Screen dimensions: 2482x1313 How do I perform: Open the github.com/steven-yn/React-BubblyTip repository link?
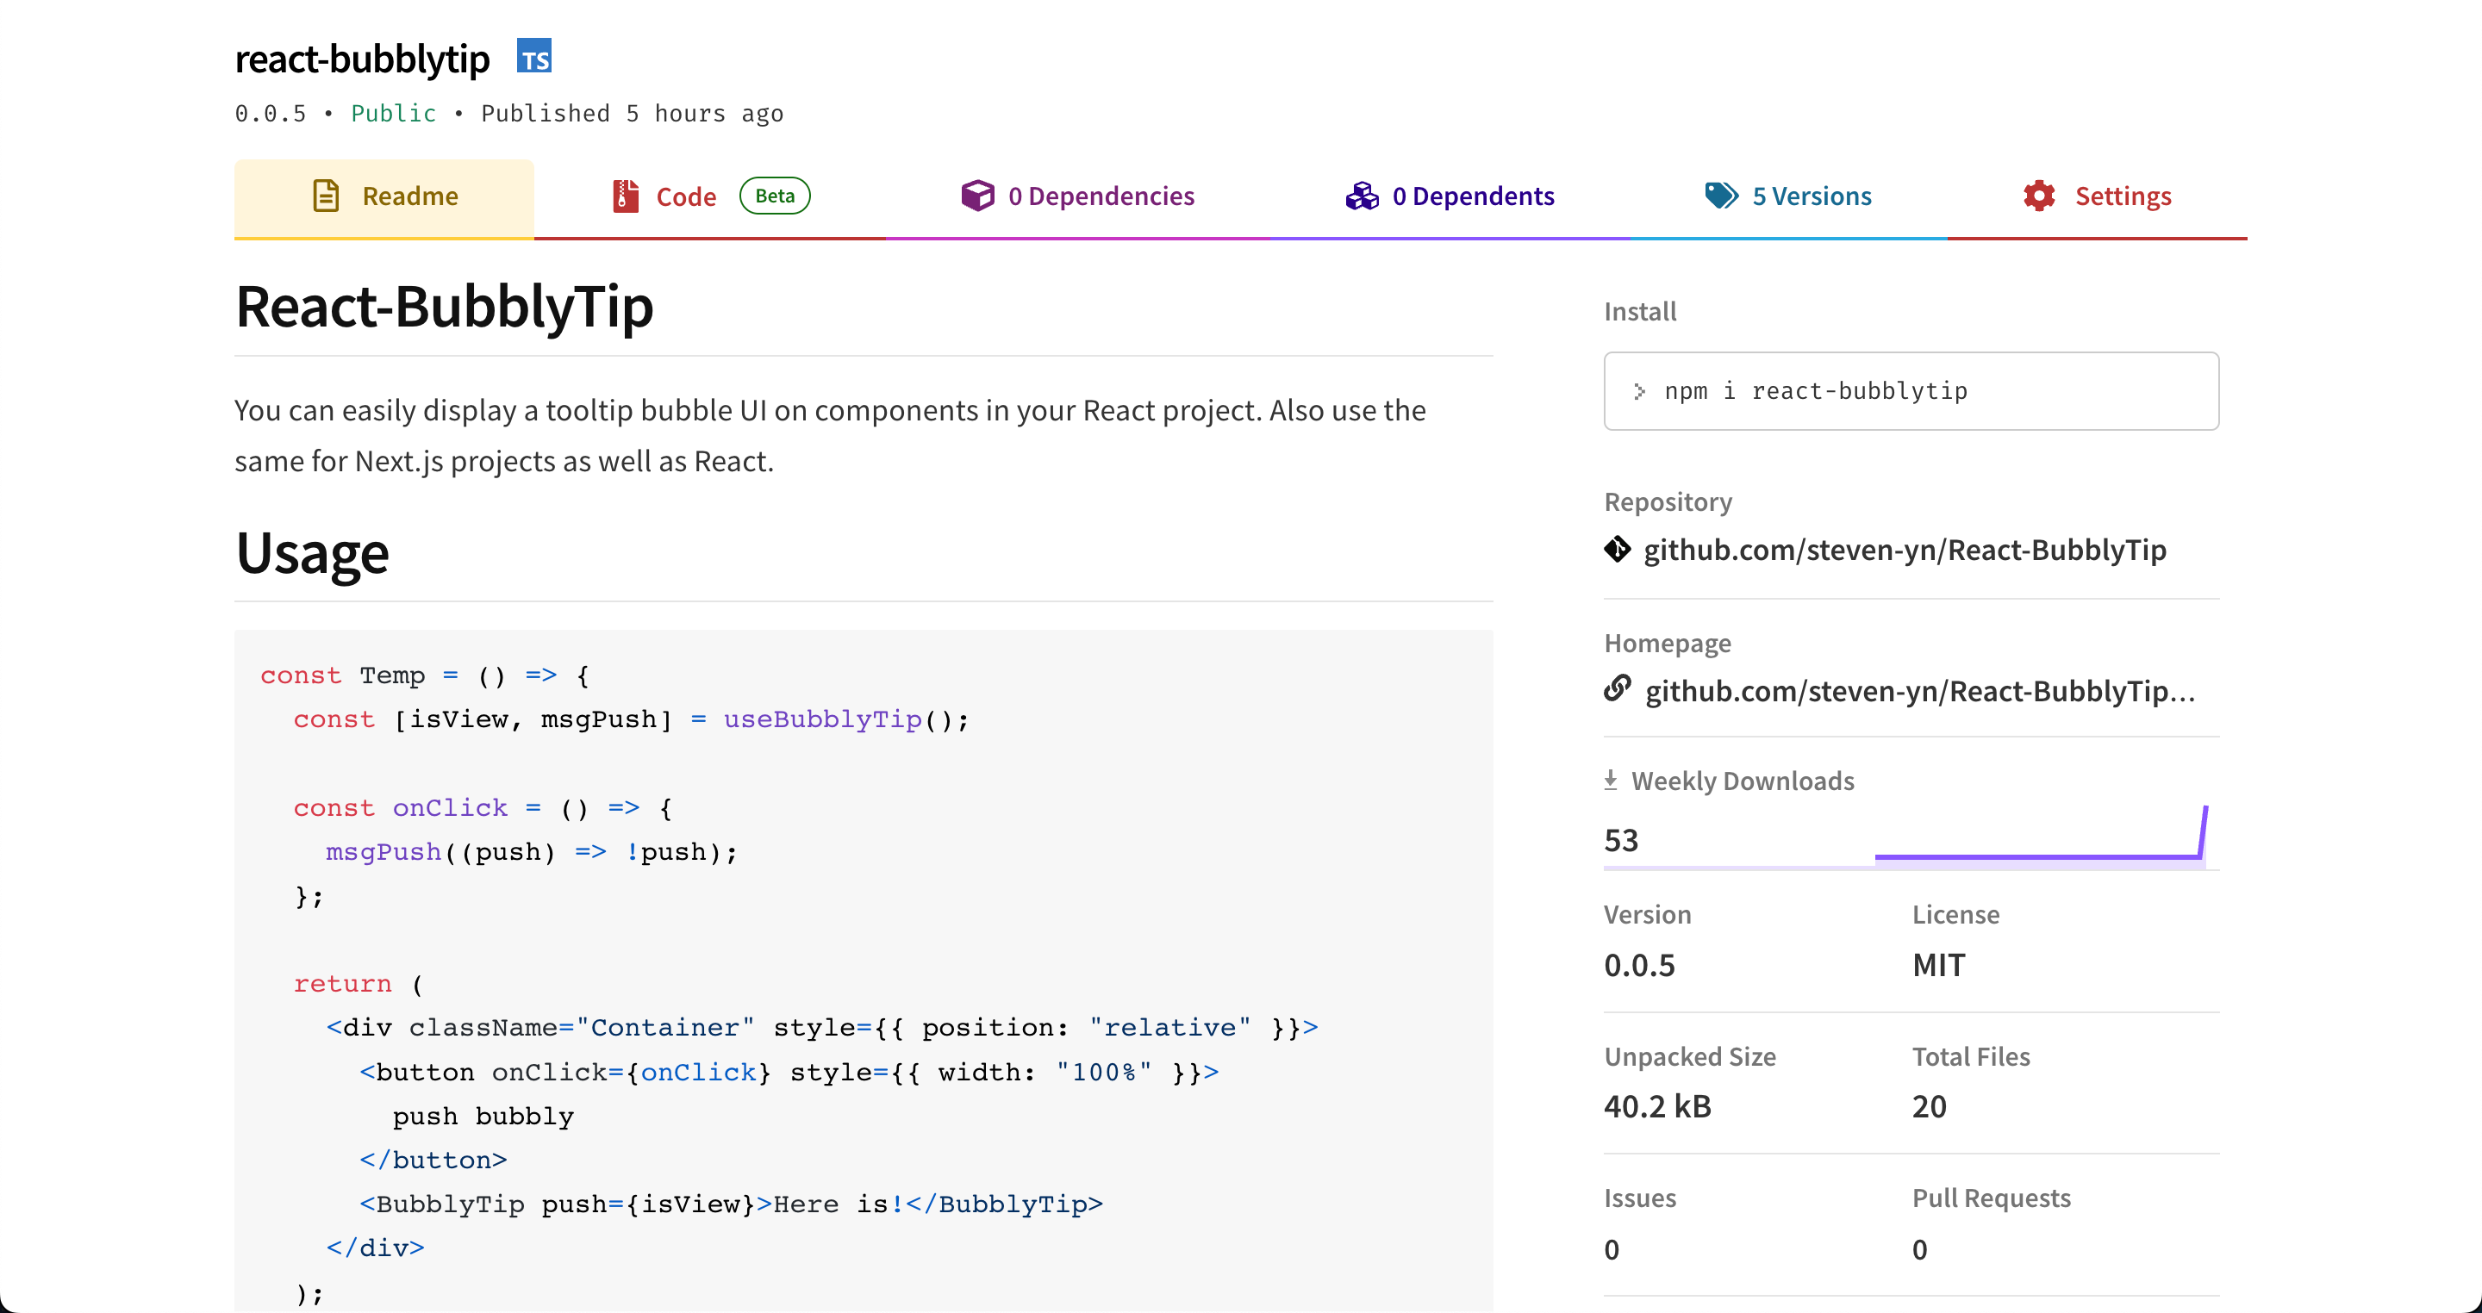(x=1904, y=550)
